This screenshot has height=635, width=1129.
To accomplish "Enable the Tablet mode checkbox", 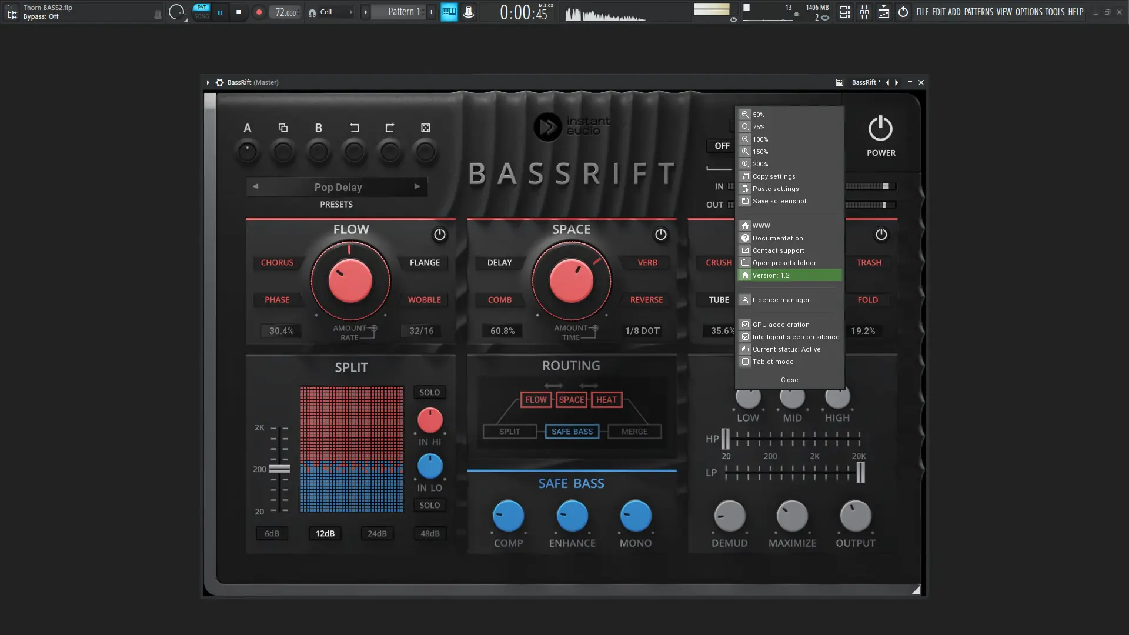I will [x=745, y=362].
